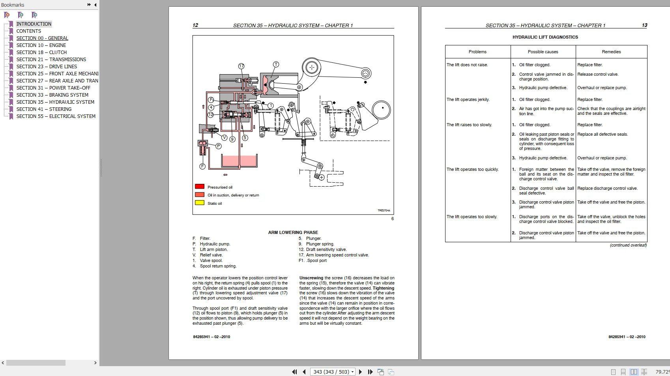
Task: Toggle the panel expand double-chevron
Action: (x=89, y=5)
